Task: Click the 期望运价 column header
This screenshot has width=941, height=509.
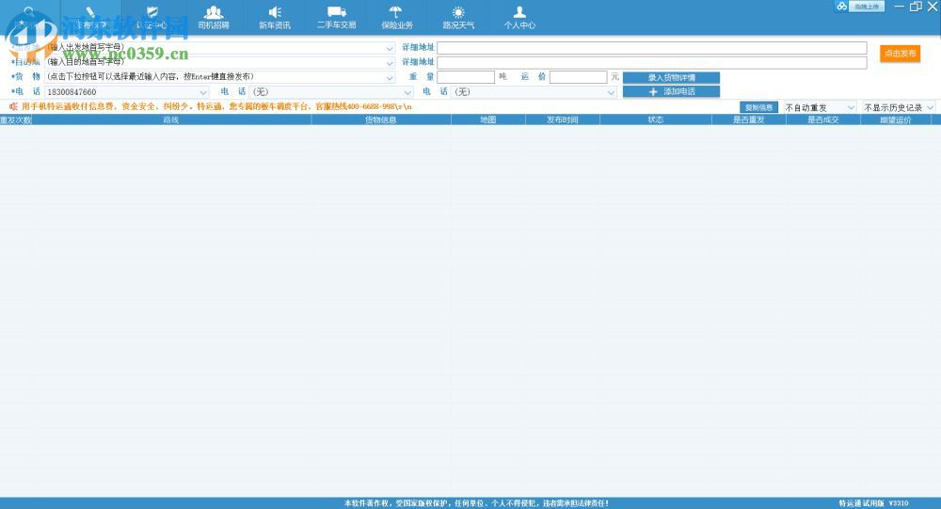Action: 896,120
